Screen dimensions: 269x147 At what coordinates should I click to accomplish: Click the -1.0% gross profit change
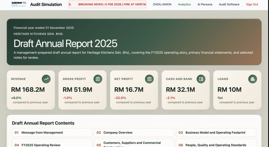tap(67, 98)
